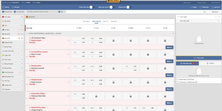Check Chấp nhận tỷ lệ tốt hơn
The height and width of the screenshot is (111, 222).
pos(177,79)
